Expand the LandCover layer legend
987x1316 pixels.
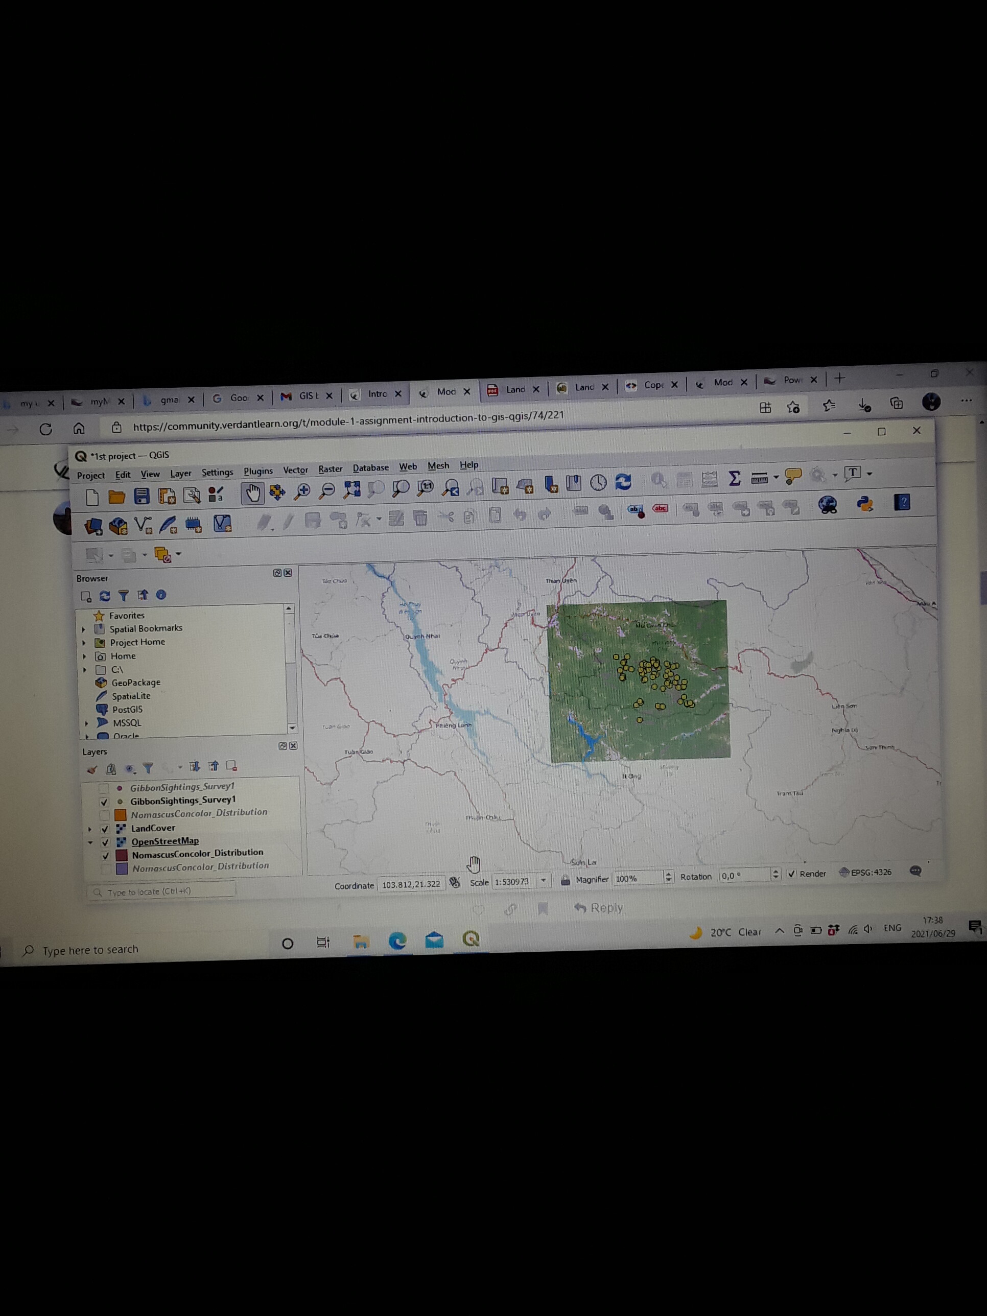[90, 829]
